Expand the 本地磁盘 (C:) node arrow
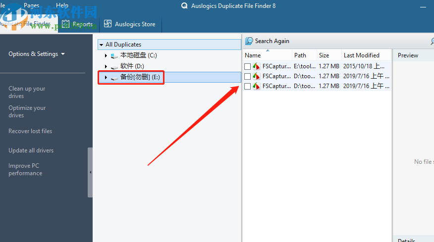434x242 pixels. click(x=106, y=55)
